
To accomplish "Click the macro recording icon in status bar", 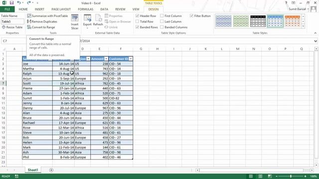I will click(x=16, y=176).
